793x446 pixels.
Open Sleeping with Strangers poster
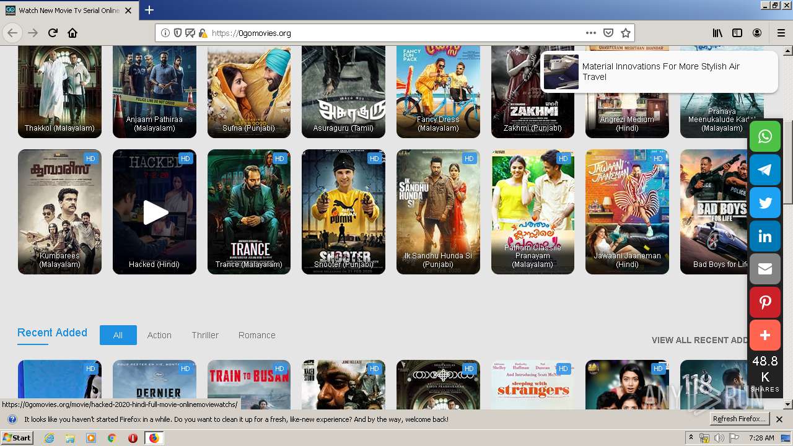coord(533,385)
